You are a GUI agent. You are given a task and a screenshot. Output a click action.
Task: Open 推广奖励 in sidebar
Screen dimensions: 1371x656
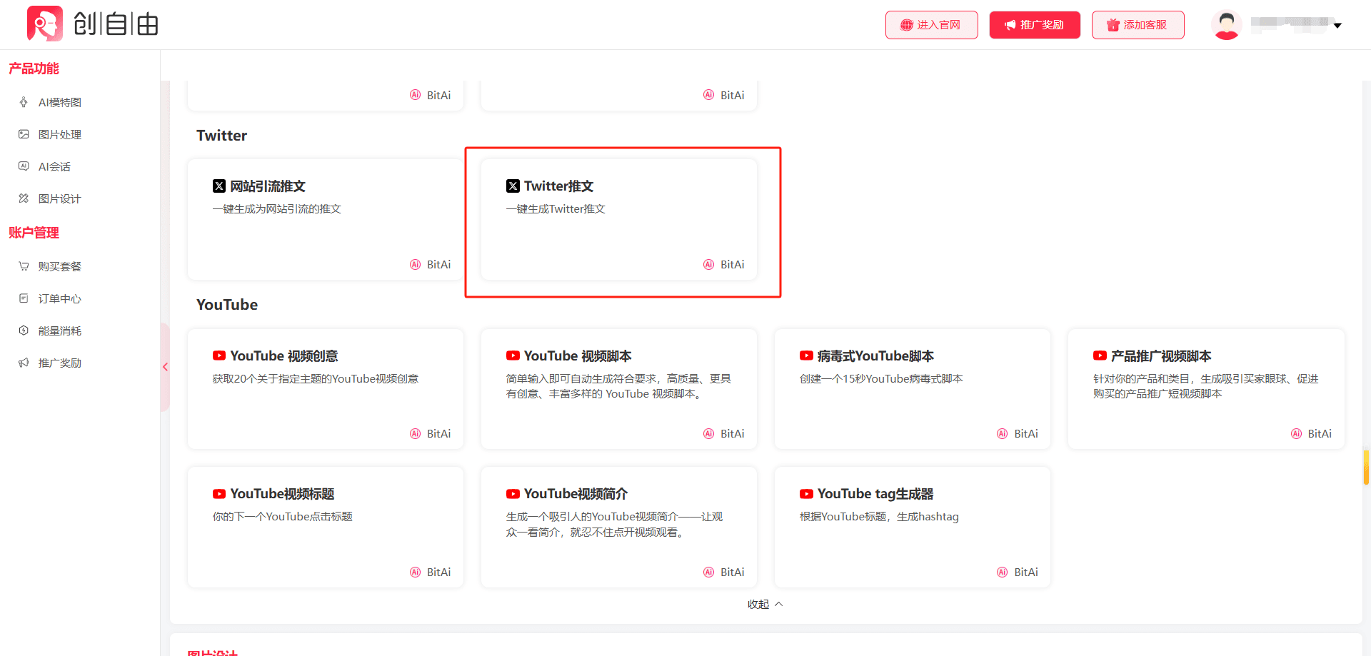coord(60,363)
